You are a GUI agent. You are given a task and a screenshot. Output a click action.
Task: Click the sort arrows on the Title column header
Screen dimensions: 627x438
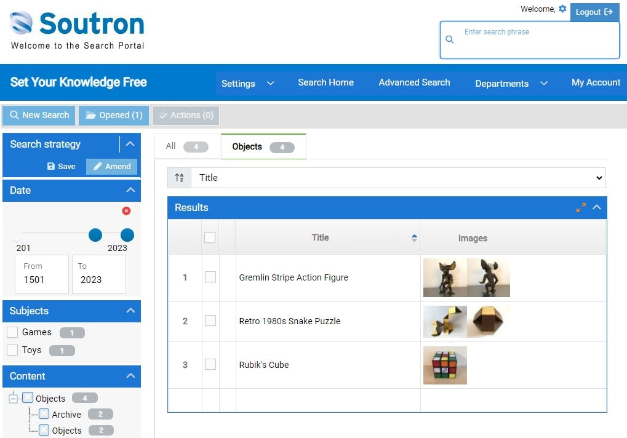[415, 237]
